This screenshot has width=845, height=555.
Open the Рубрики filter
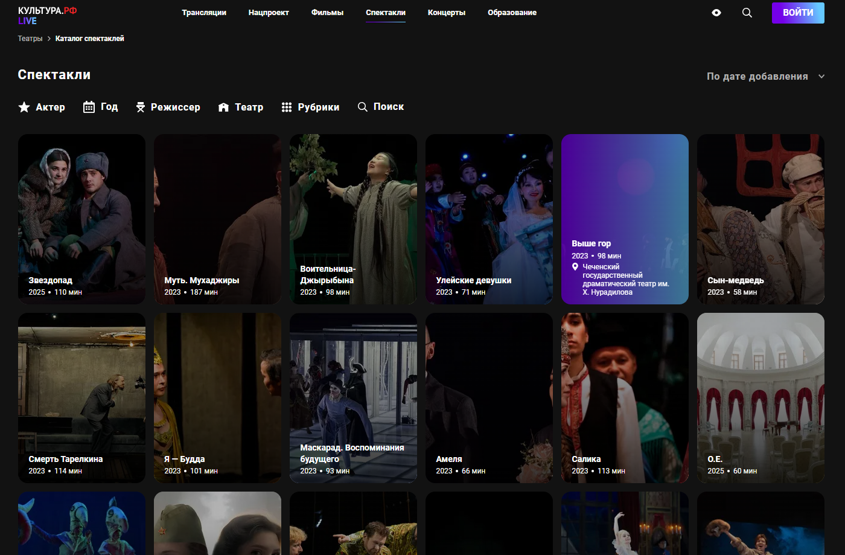click(x=310, y=107)
